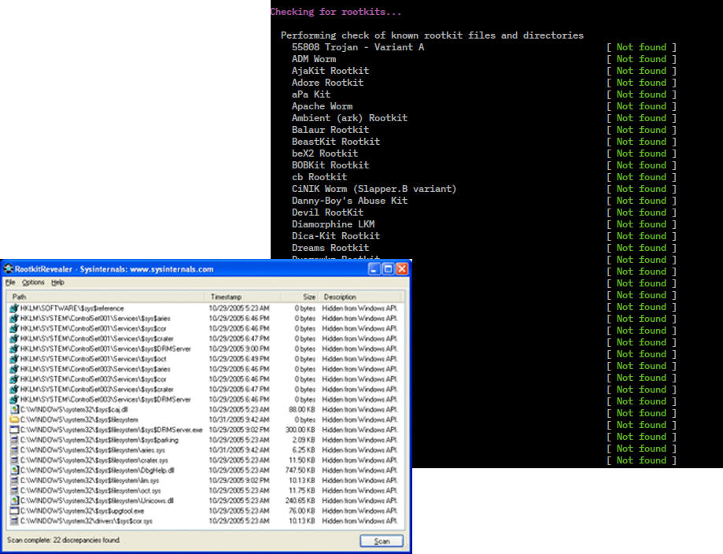Click registry icon for ControlSet001 $sys$oct entry
Image resolution: width=723 pixels, height=554 pixels.
point(14,359)
